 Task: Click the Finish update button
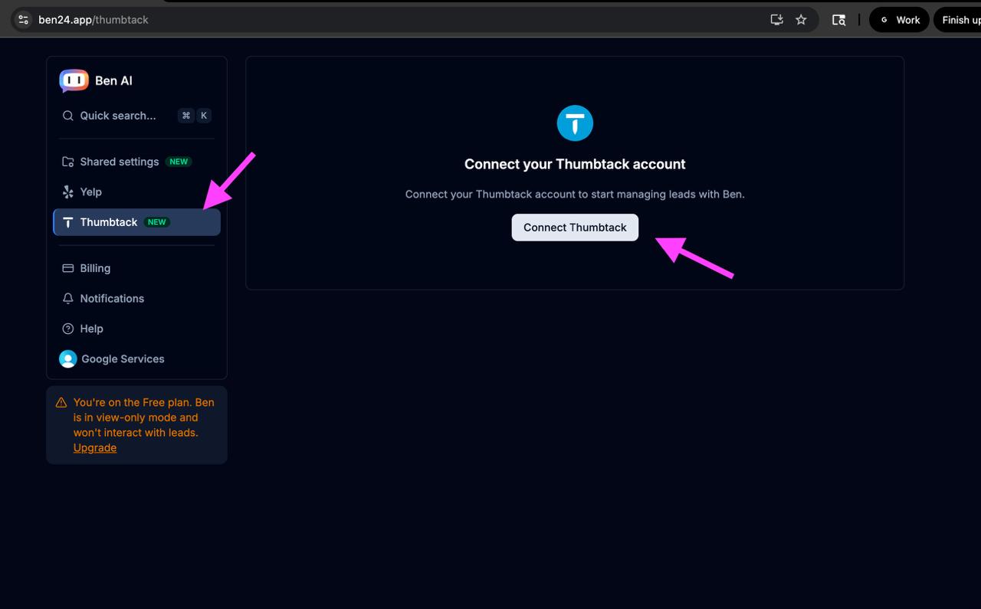958,20
